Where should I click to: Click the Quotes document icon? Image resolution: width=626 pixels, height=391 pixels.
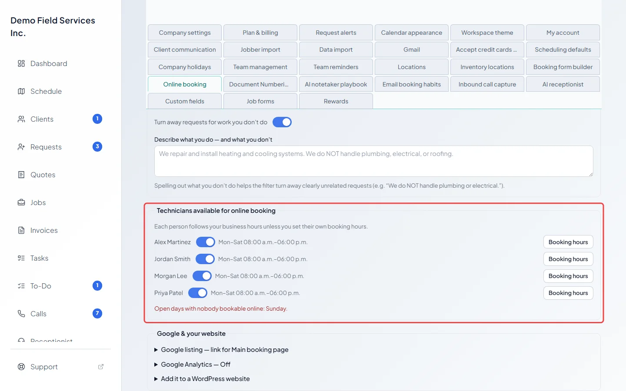point(21,175)
